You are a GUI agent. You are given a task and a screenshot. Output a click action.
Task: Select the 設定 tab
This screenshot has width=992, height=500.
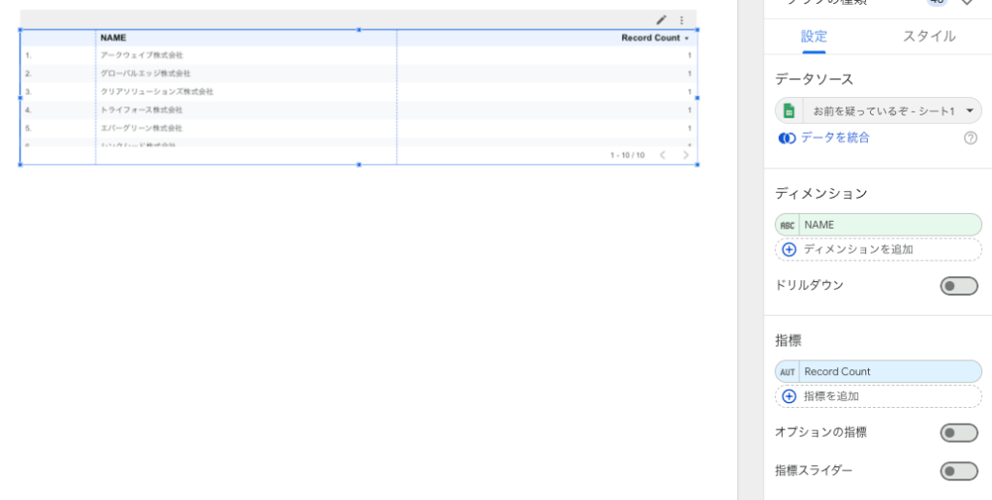coord(814,37)
